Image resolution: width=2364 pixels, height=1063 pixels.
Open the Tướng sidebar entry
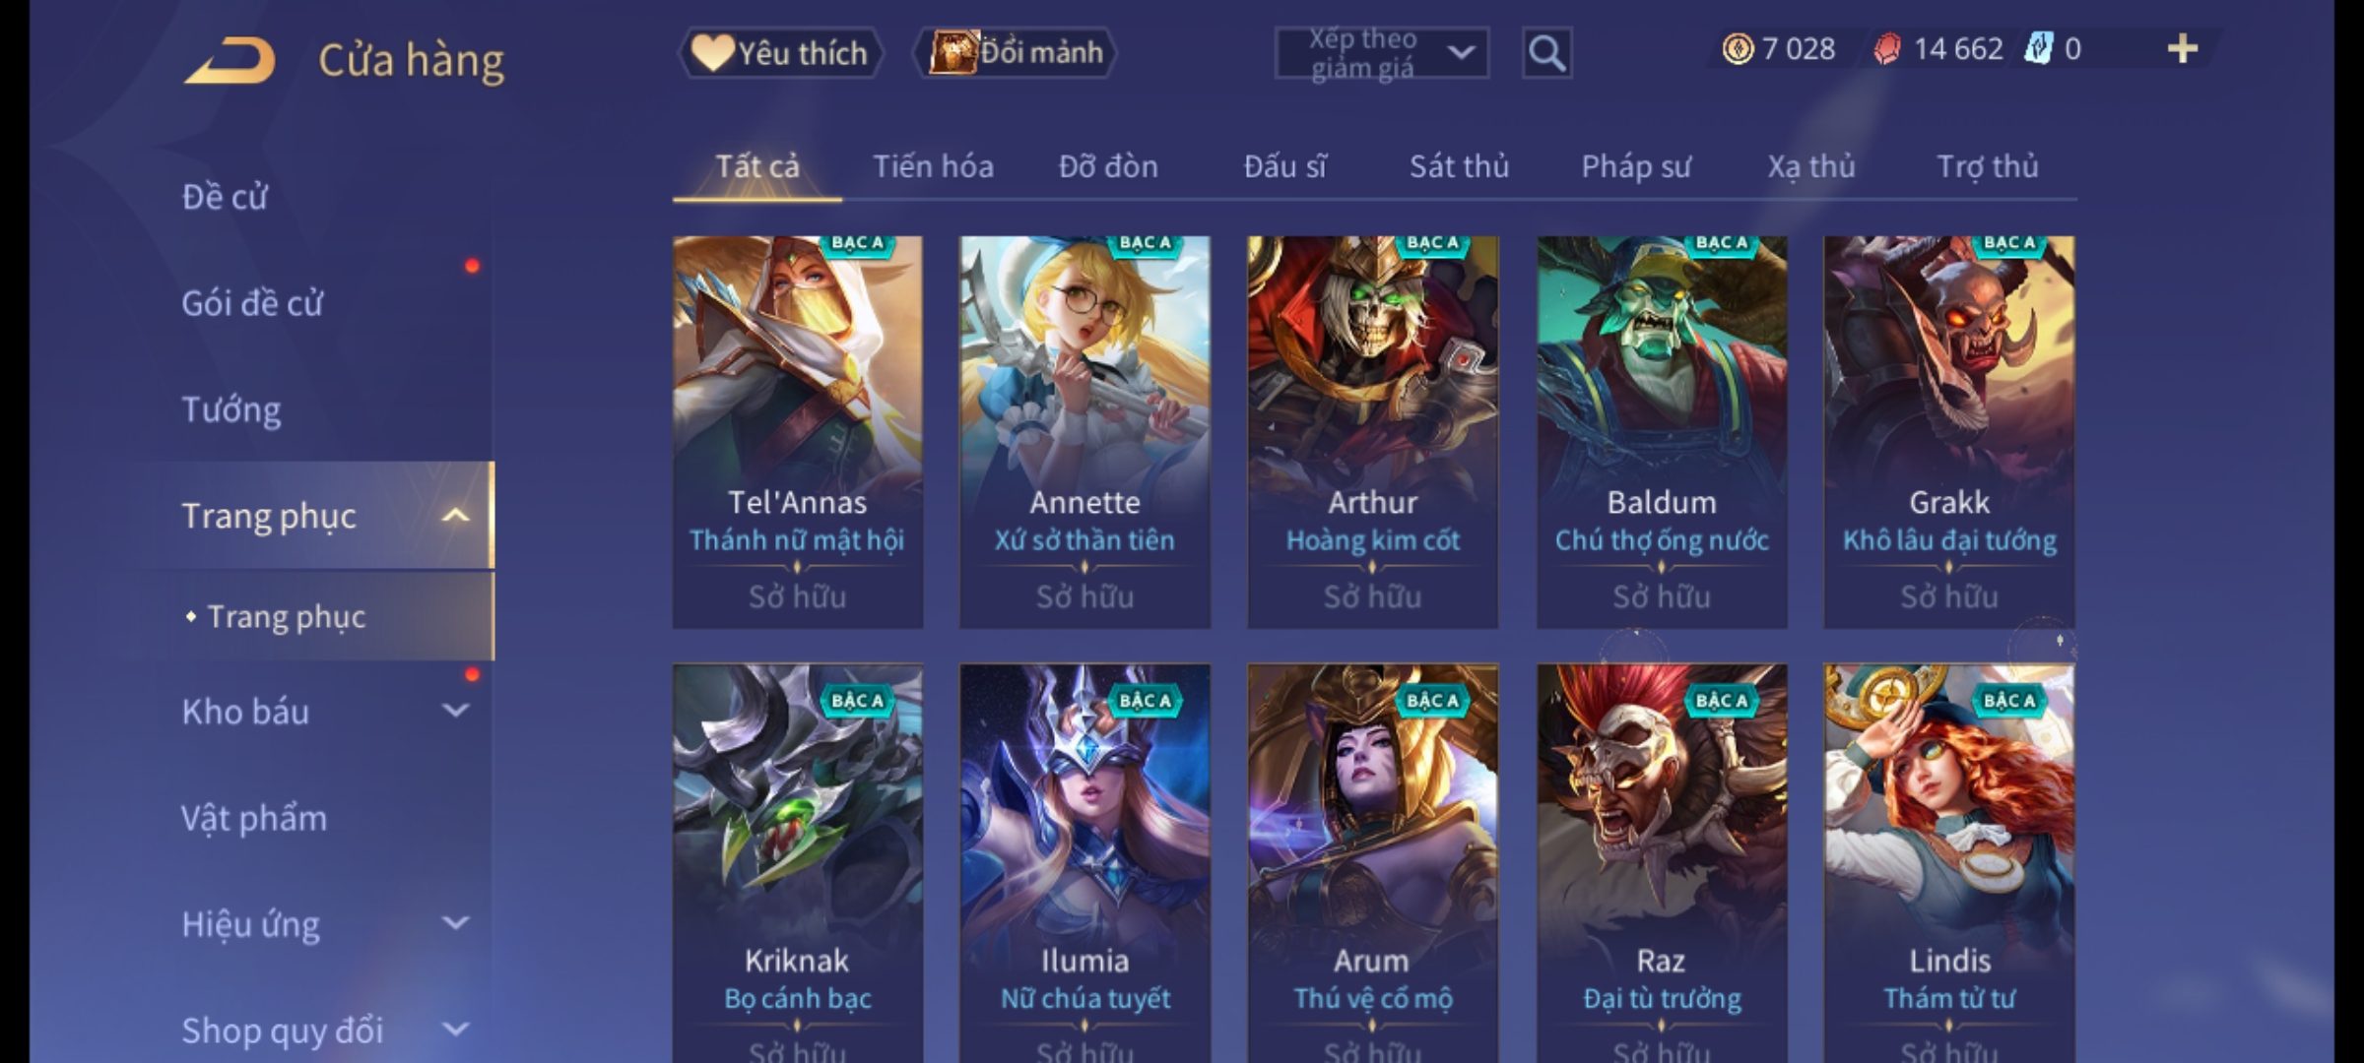pos(231,409)
